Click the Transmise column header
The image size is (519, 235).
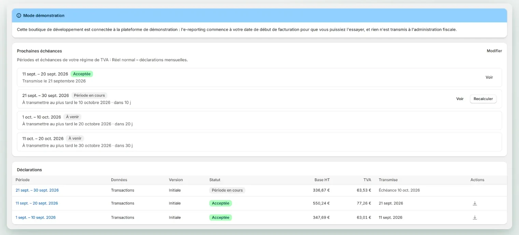[x=388, y=180]
